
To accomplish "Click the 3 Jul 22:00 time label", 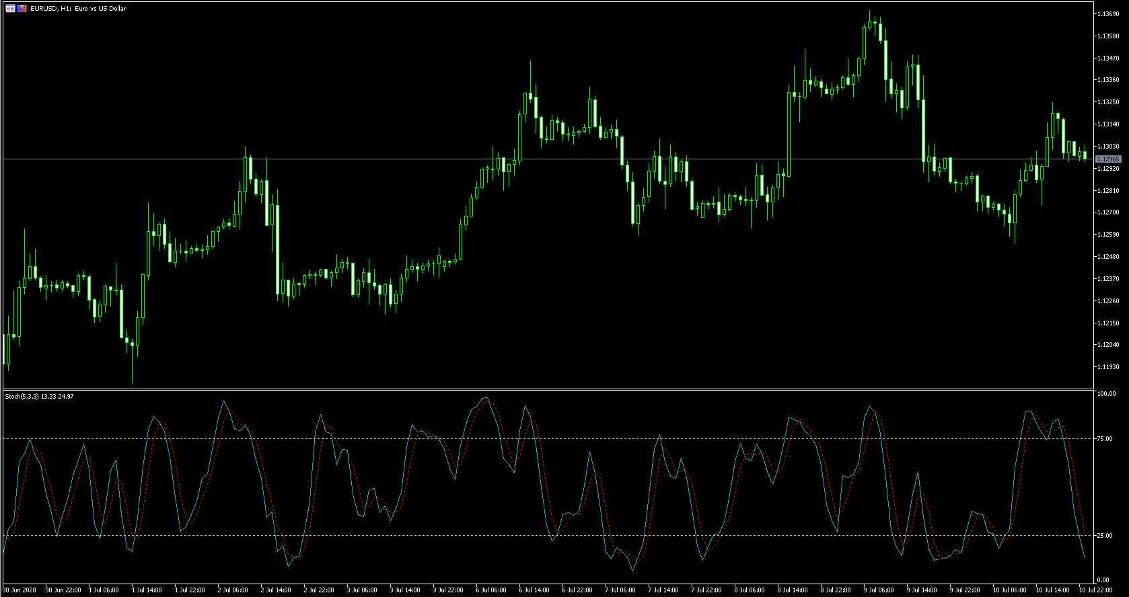I will [449, 590].
